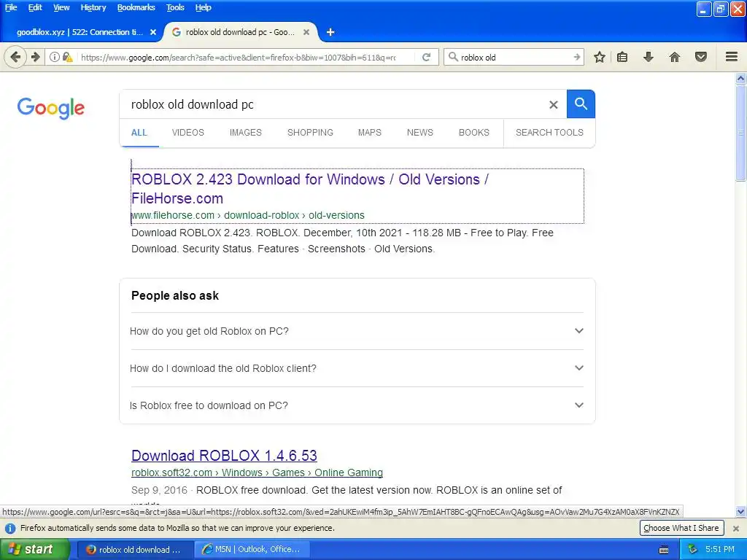Expand 'Is Roblox free to download on PC?'
This screenshot has width=747, height=560.
pyautogui.click(x=357, y=405)
